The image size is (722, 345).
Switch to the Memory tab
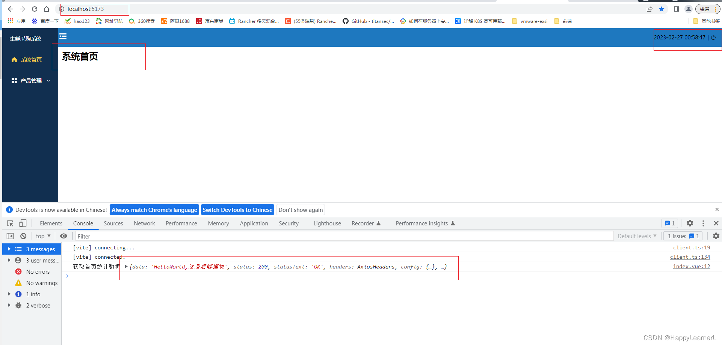point(219,223)
